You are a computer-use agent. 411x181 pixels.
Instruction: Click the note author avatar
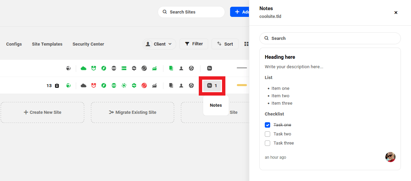click(390, 157)
